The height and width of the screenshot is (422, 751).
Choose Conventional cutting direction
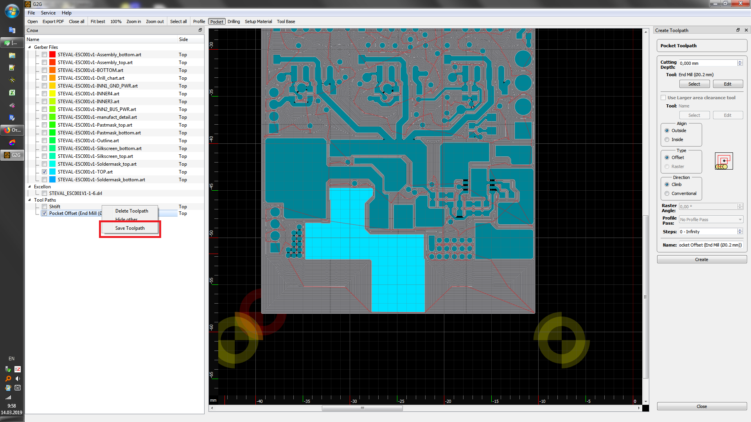667,193
